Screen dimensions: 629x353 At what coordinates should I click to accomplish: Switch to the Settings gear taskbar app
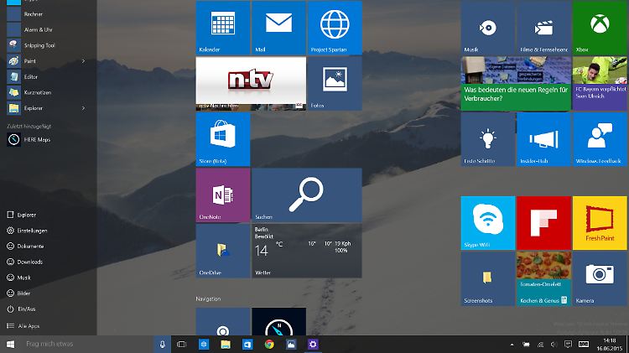(313, 344)
